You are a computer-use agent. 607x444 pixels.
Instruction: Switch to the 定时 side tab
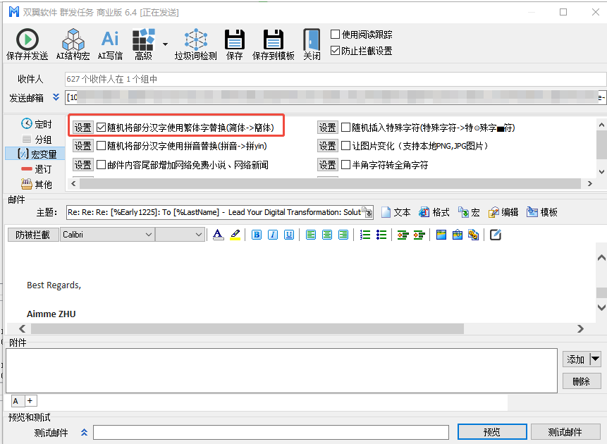pos(37,124)
